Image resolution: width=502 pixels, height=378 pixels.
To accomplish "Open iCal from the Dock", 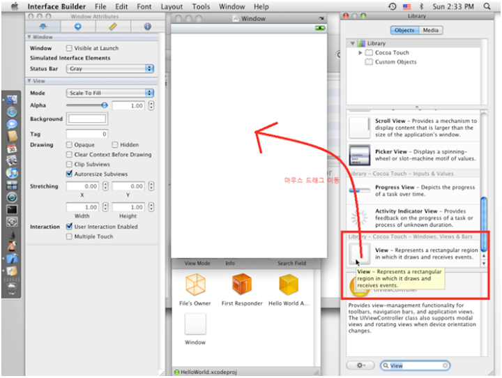I will point(12,149).
